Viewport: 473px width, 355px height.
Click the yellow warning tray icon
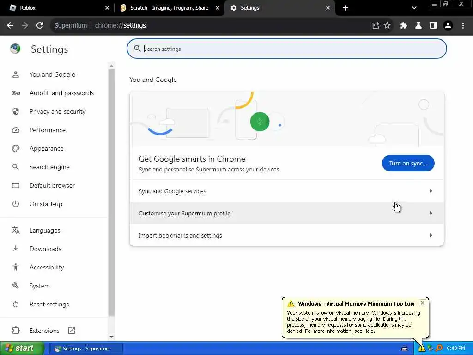point(421,349)
